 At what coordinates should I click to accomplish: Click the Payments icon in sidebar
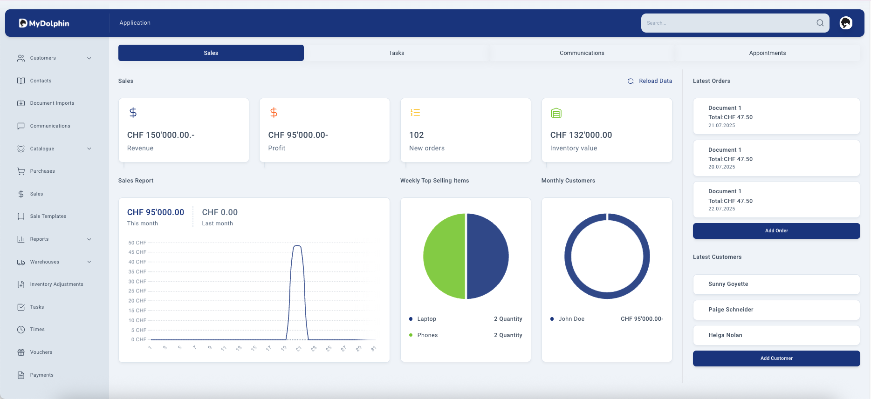[x=21, y=375]
